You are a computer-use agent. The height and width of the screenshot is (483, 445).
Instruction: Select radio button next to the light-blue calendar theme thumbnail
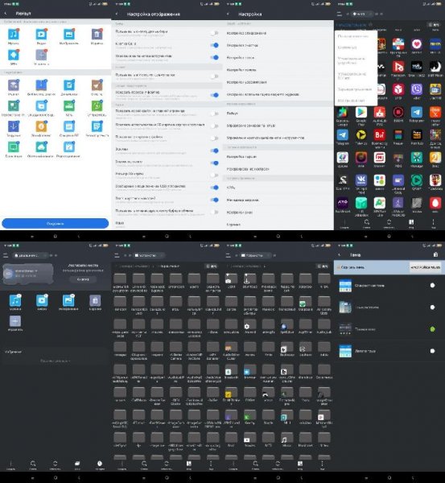tap(432, 351)
